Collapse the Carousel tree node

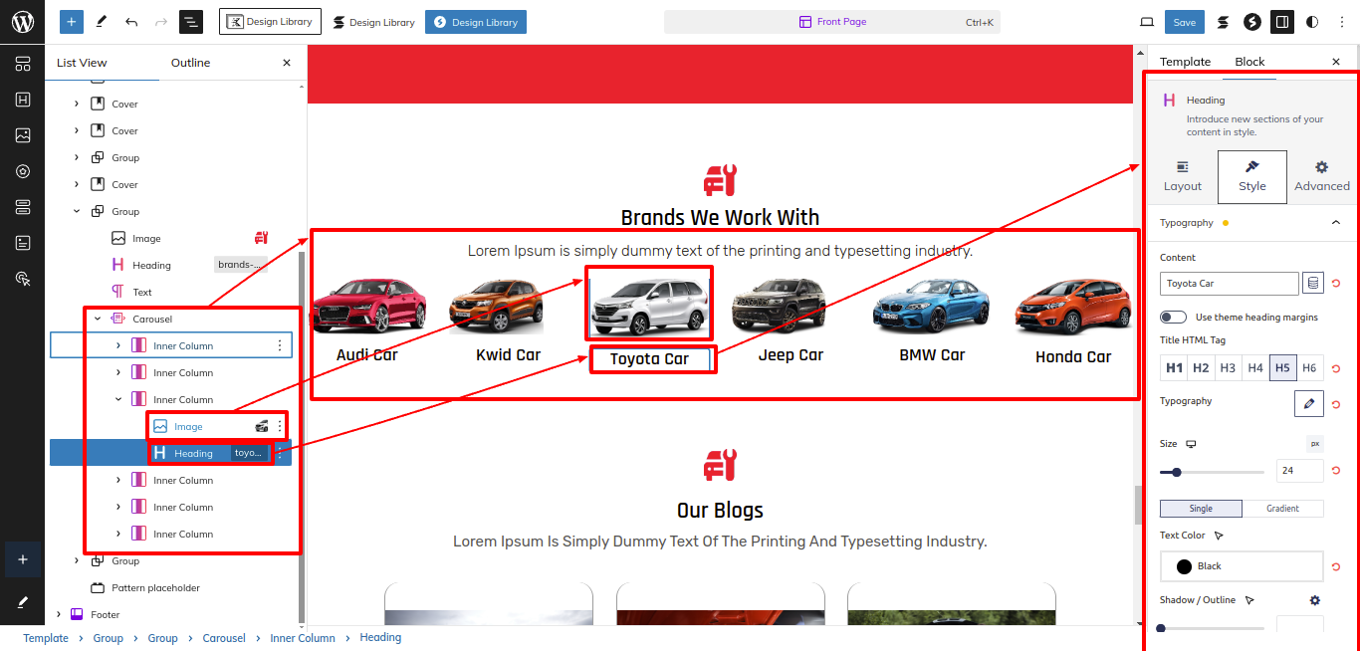[x=98, y=319]
